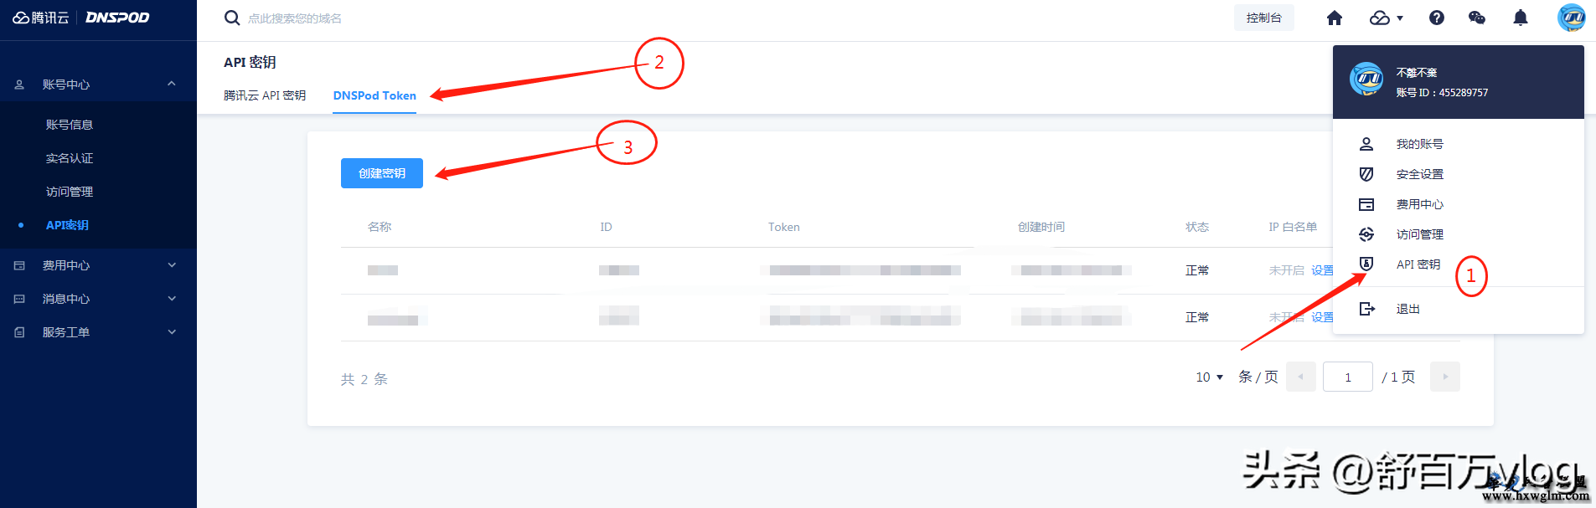This screenshot has width=1596, height=508.
Task: Open the 10 条/页 page size dropdown
Action: 1210,377
